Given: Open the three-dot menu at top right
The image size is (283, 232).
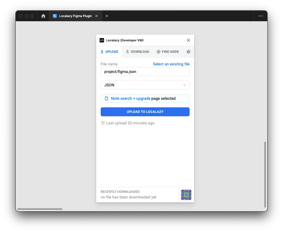Looking at the screenshot, I should pos(260,16).
